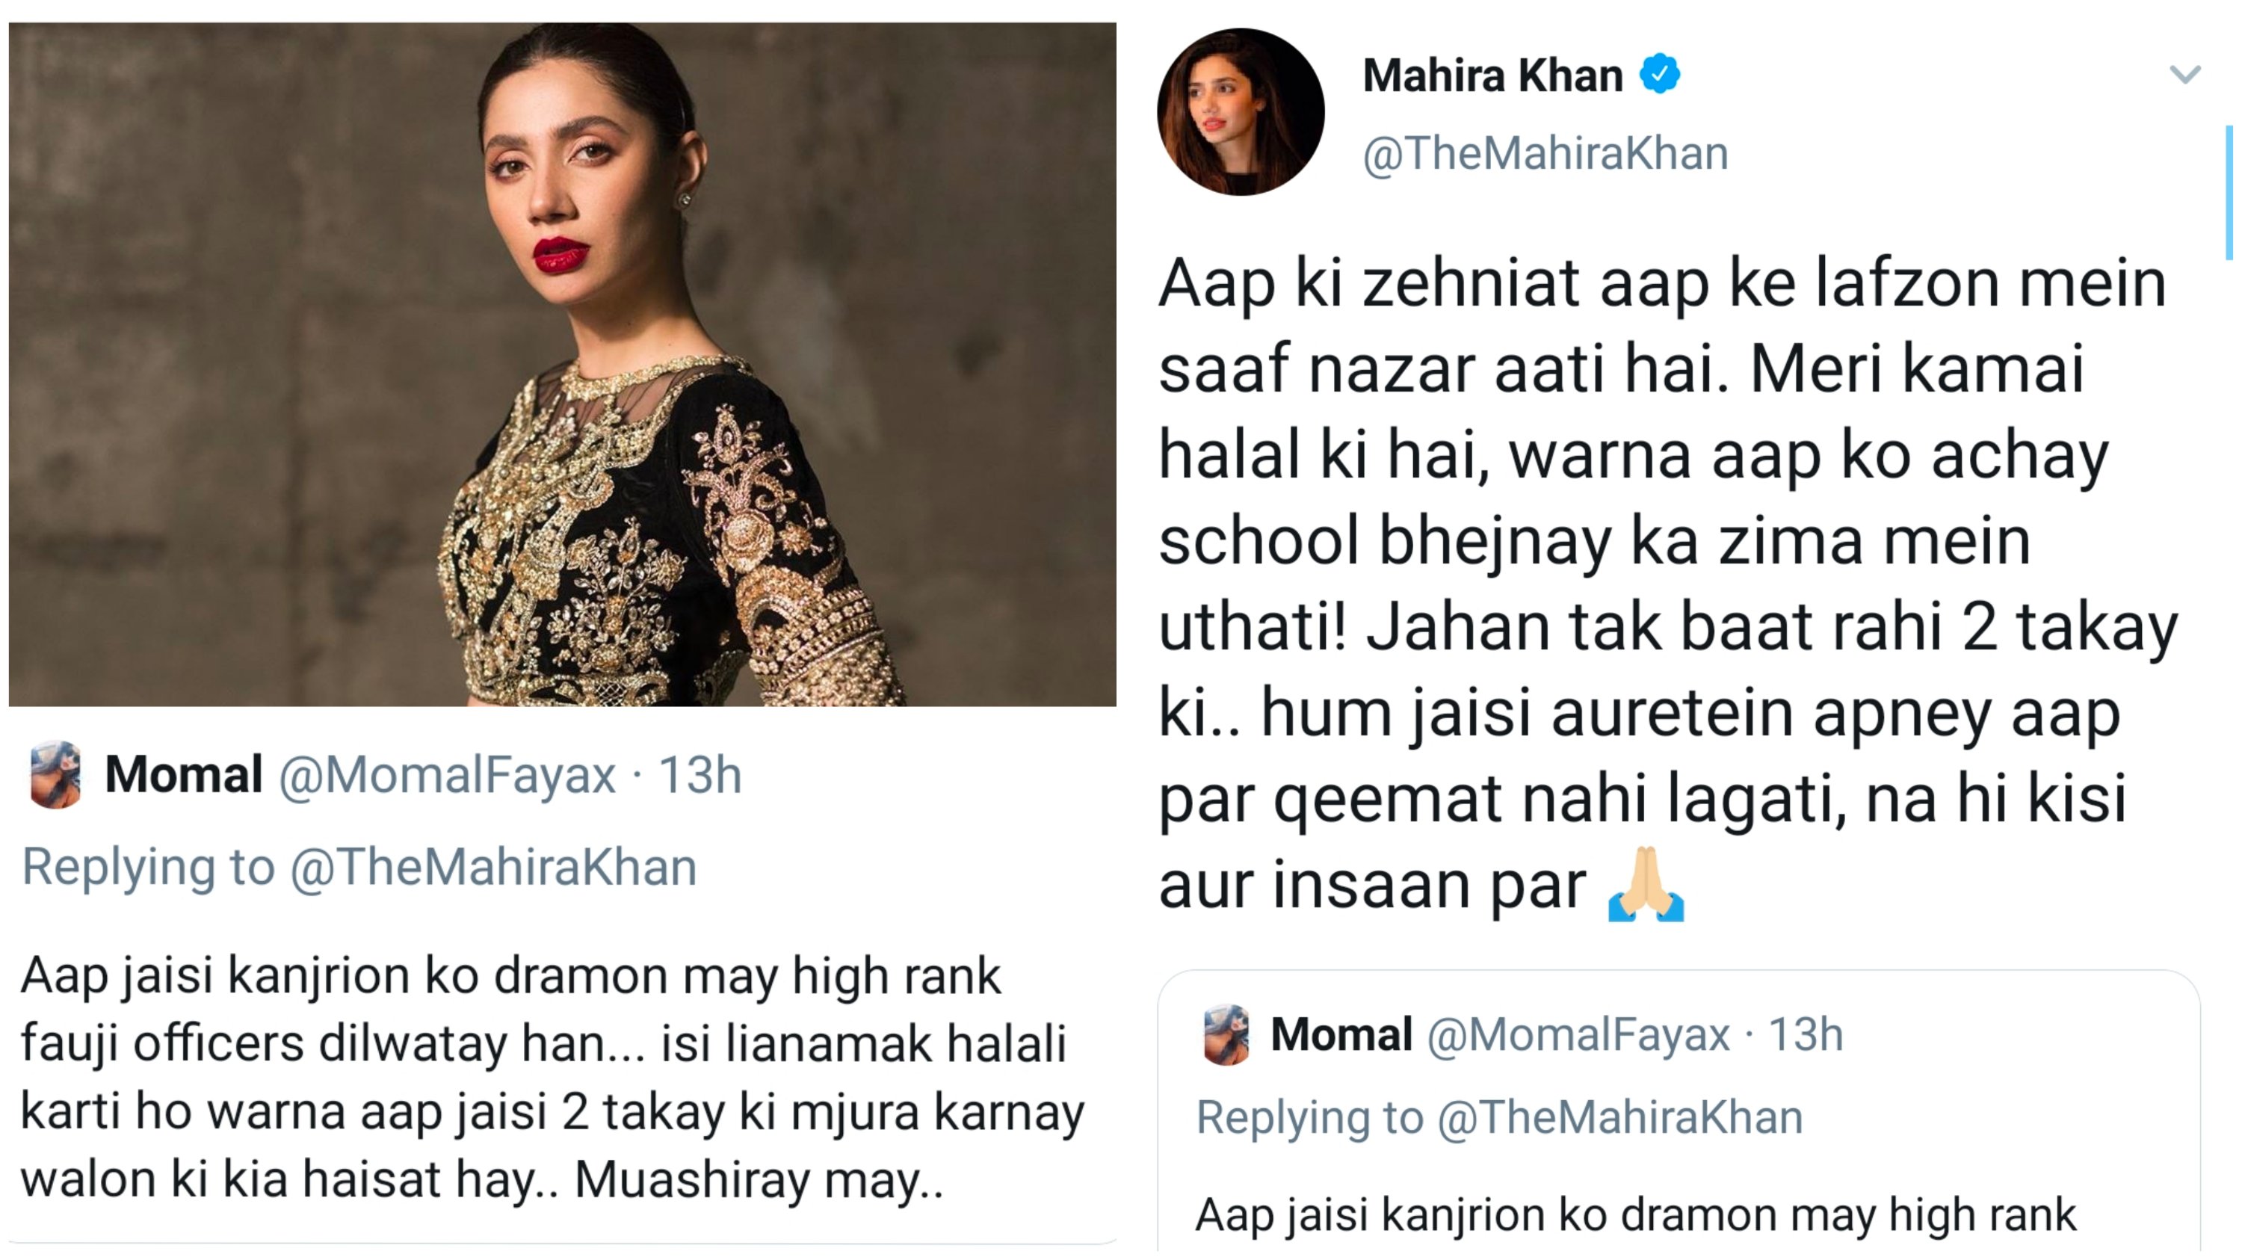Image resolution: width=2242 pixels, height=1260 pixels.
Task: Open @MomalFayax handle in the quoted tweet
Action: [1578, 1034]
